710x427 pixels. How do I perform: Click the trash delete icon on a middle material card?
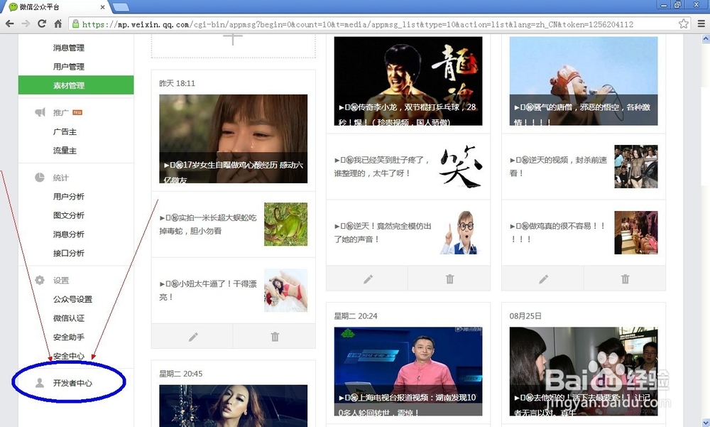tap(449, 278)
